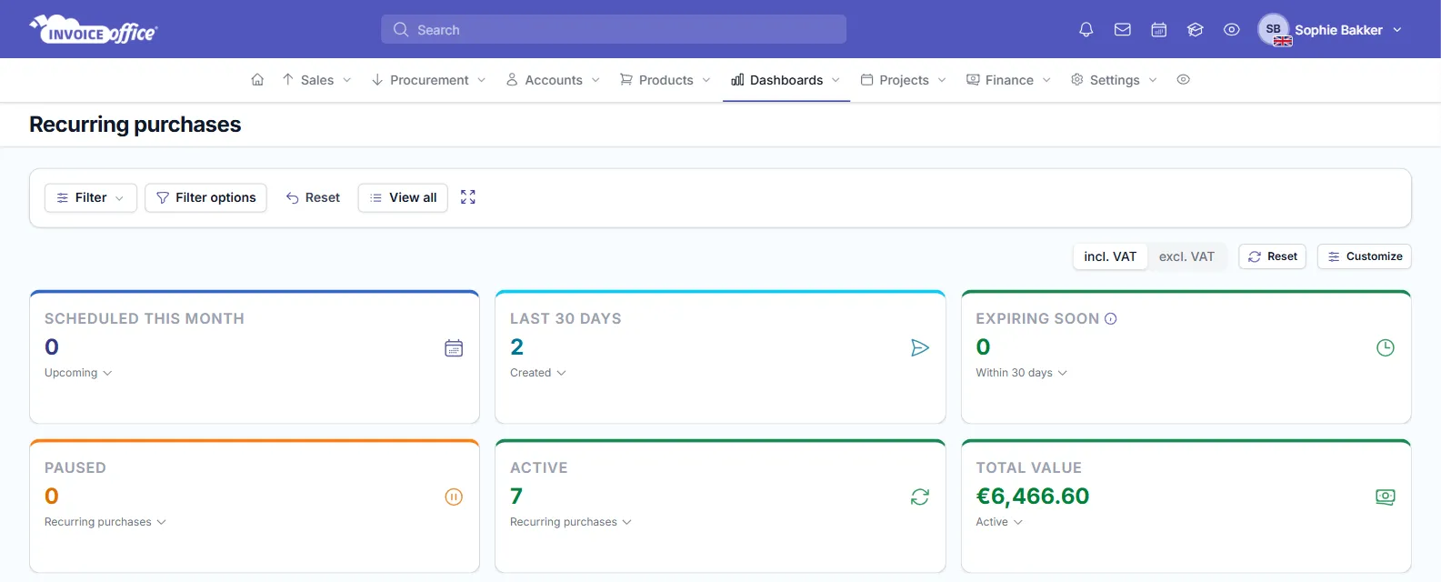Expand the Active dropdown under Total Value

pos(999,522)
